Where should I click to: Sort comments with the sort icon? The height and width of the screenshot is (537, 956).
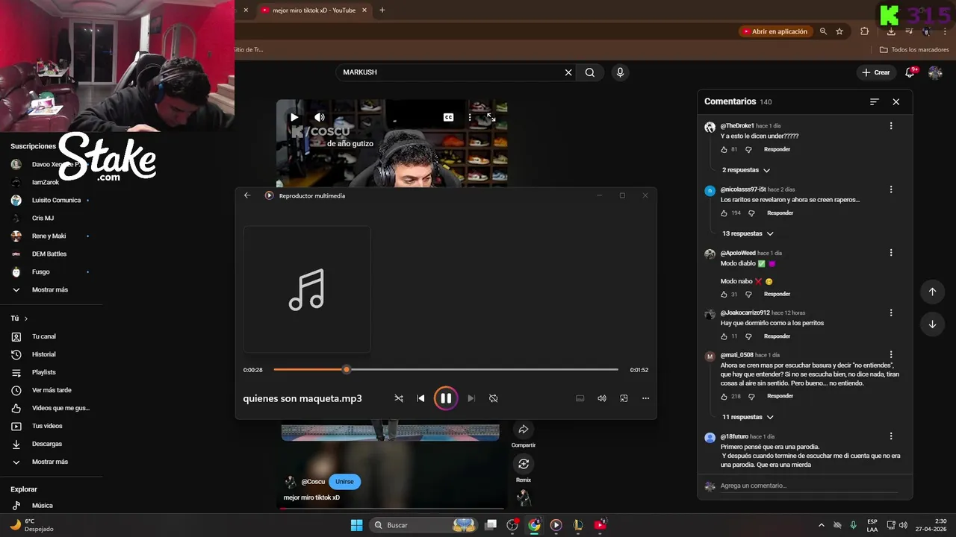point(875,101)
